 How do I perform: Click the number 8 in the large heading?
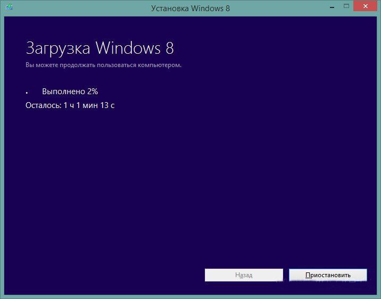click(169, 48)
